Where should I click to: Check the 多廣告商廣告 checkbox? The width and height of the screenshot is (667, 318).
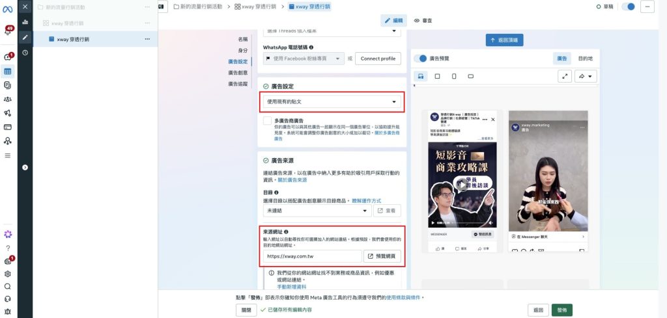point(267,120)
